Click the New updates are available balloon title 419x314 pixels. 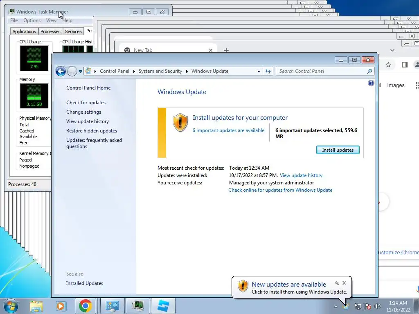(289, 285)
